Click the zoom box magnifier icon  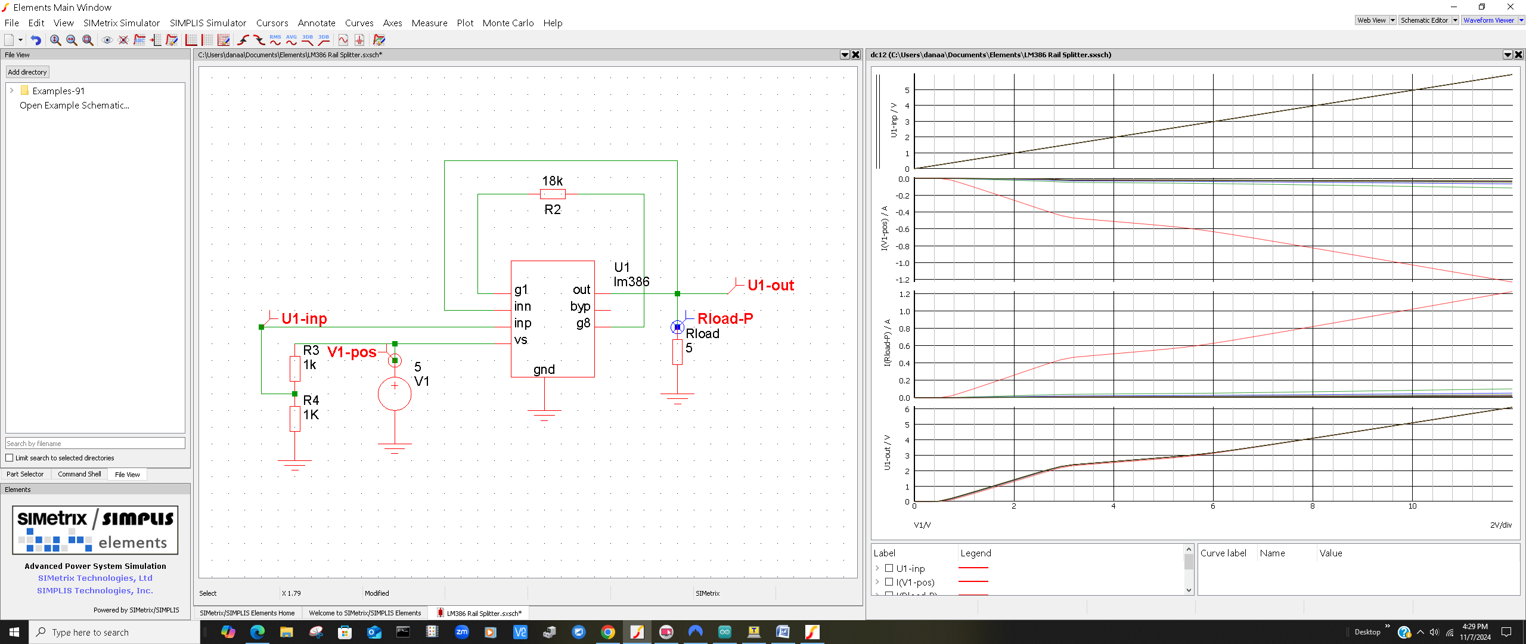point(88,40)
